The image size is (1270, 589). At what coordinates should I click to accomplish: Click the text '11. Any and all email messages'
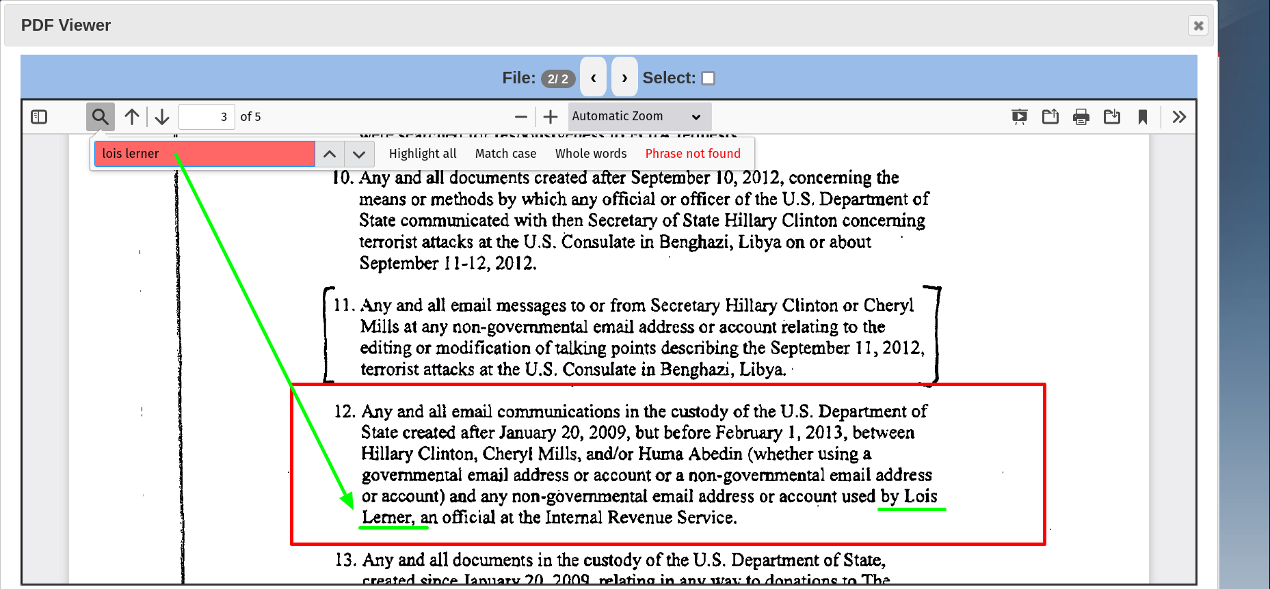(x=449, y=305)
